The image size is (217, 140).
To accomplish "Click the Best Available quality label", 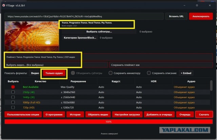I will [x=31, y=87].
